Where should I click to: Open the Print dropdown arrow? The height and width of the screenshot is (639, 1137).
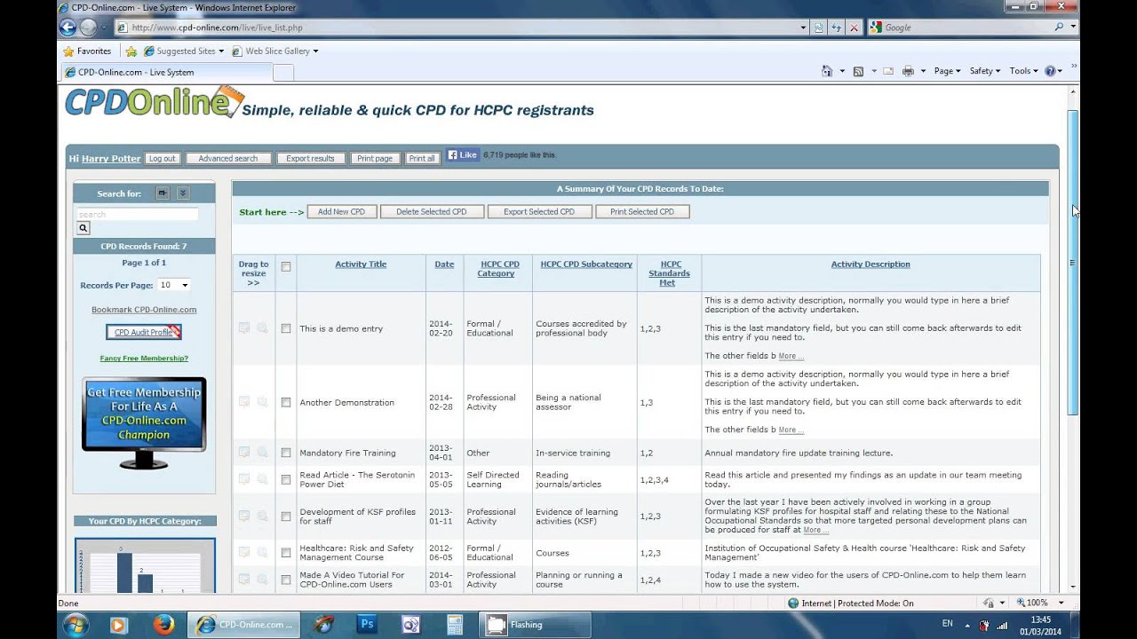coord(923,71)
